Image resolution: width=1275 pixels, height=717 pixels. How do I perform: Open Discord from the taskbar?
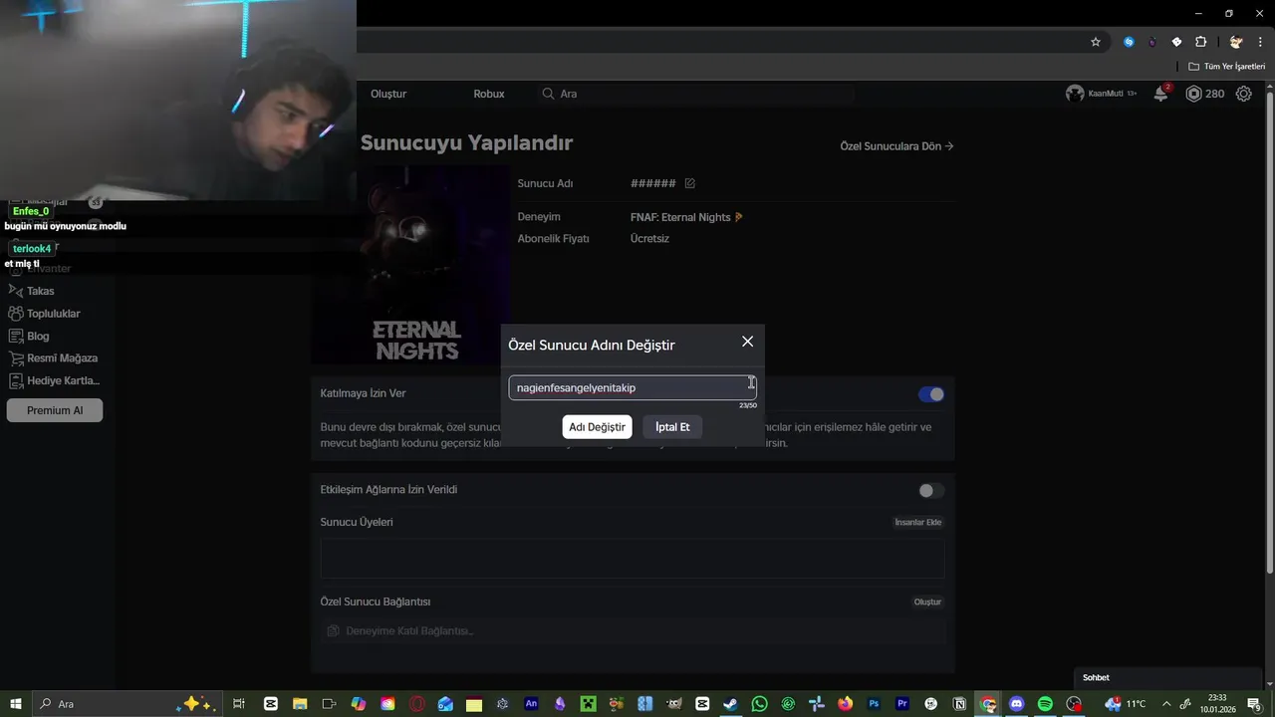pyautogui.click(x=1017, y=704)
